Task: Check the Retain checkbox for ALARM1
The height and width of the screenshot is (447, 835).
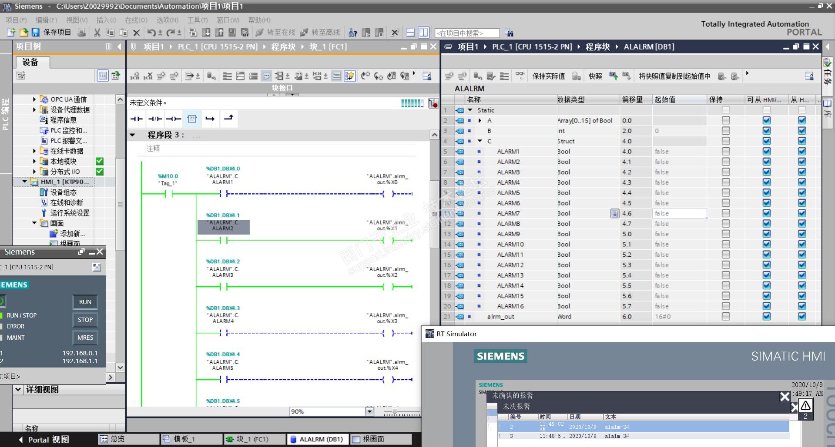Action: coord(725,152)
